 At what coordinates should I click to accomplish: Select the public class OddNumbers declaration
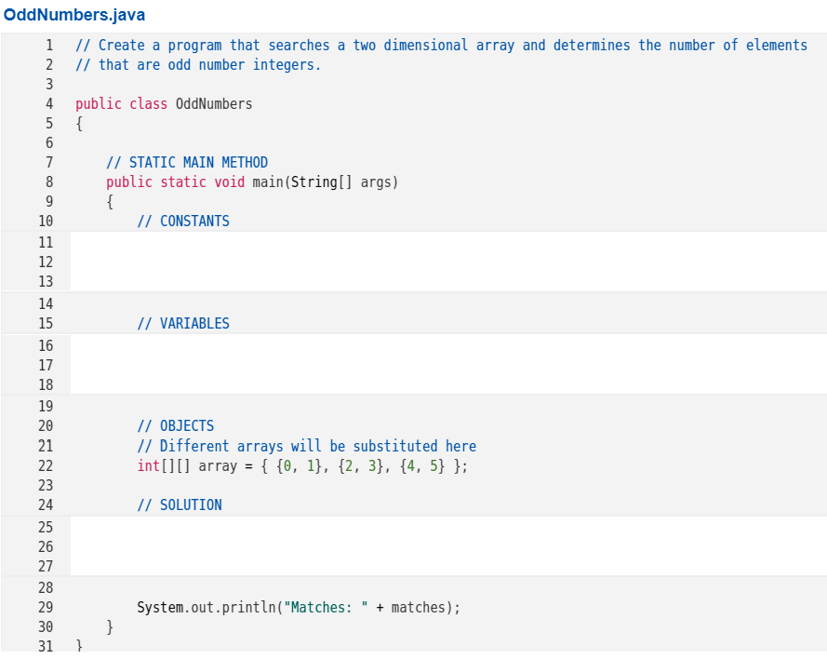(164, 103)
